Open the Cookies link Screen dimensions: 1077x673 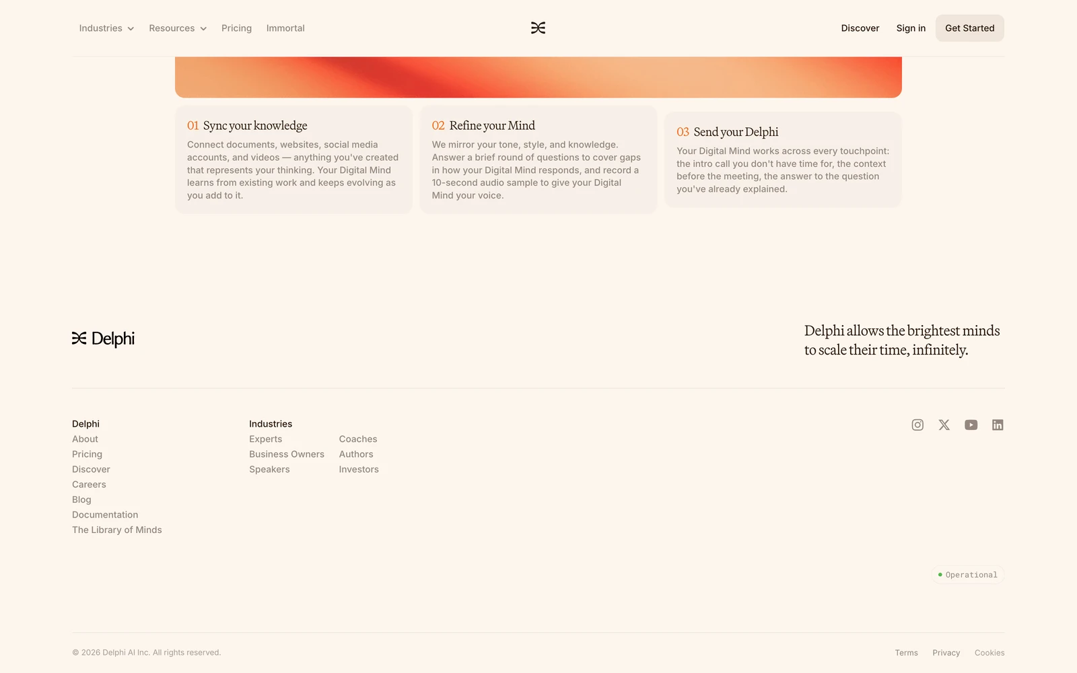[989, 653]
